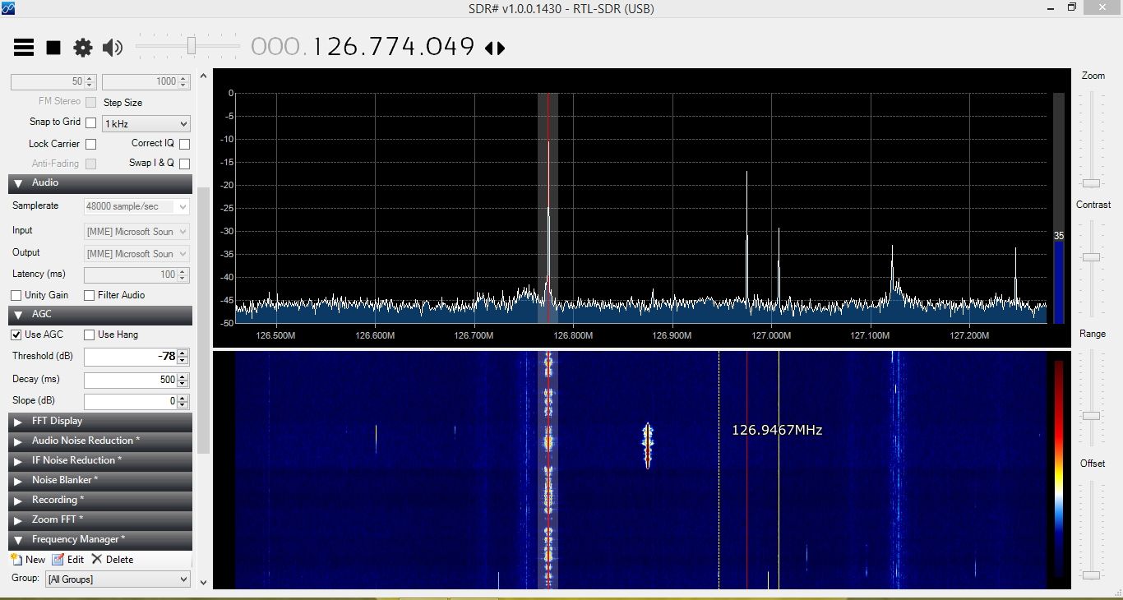Enable the Unity Gain checkbox
Screen dimensions: 1123x600
[16, 295]
